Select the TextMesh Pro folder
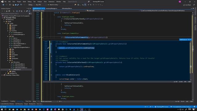 tap(13, 73)
